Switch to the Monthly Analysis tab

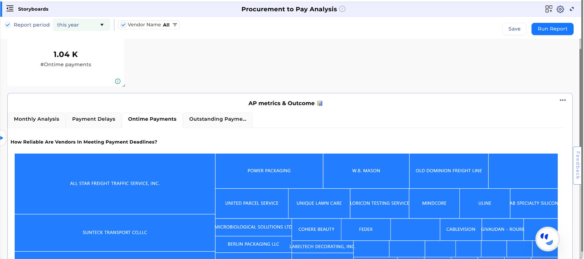click(37, 119)
